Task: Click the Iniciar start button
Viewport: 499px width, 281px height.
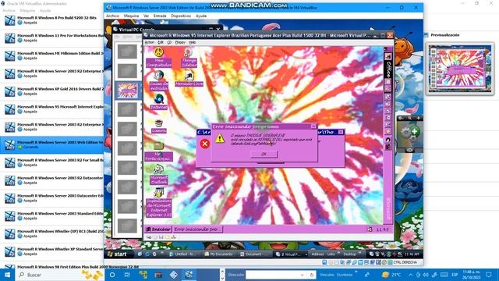Action: tap(158, 229)
